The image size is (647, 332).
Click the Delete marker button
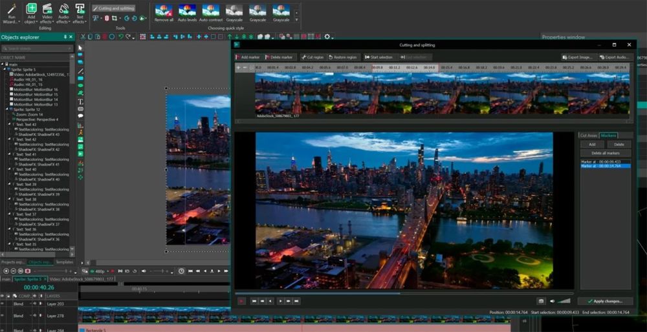point(278,57)
